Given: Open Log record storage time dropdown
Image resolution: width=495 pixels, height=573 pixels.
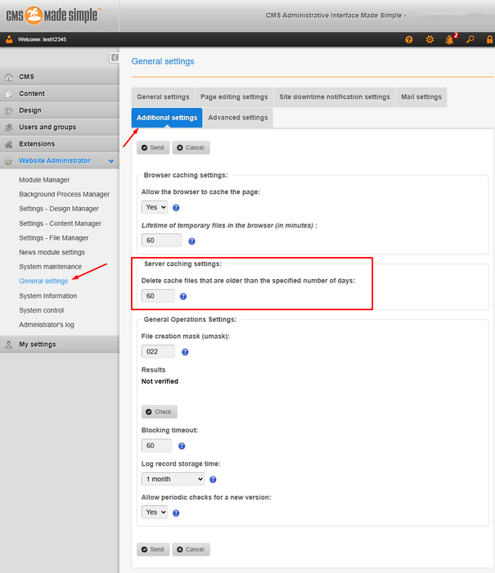Looking at the screenshot, I should 173,480.
